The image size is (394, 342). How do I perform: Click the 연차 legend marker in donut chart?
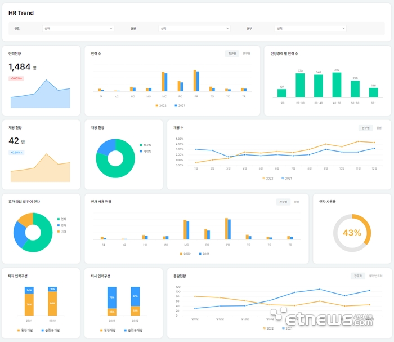(x=57, y=219)
